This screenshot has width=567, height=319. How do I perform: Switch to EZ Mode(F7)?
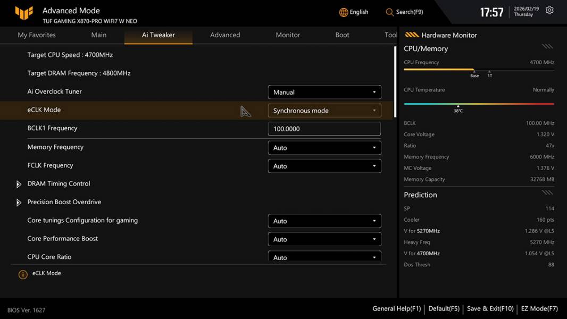(x=539, y=308)
